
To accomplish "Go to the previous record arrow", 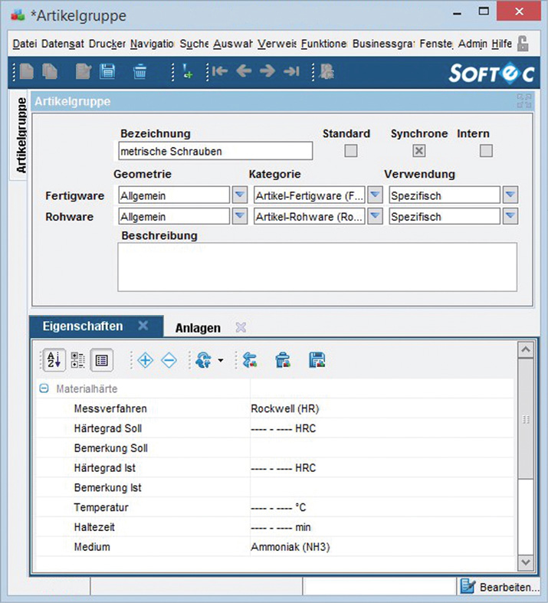I will click(244, 71).
